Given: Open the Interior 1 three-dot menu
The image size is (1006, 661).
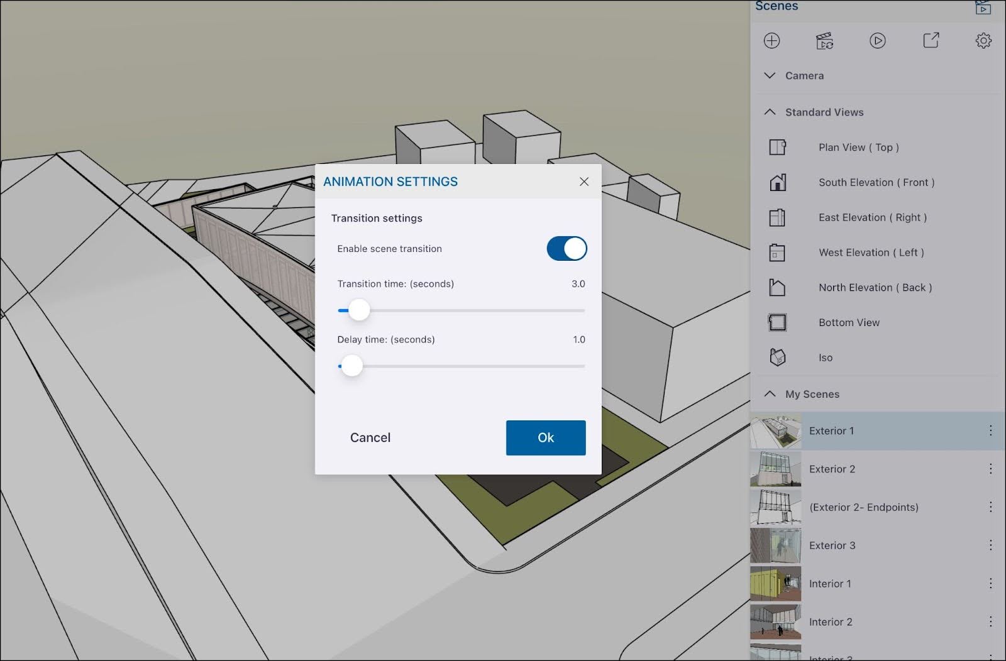Looking at the screenshot, I should [x=990, y=583].
